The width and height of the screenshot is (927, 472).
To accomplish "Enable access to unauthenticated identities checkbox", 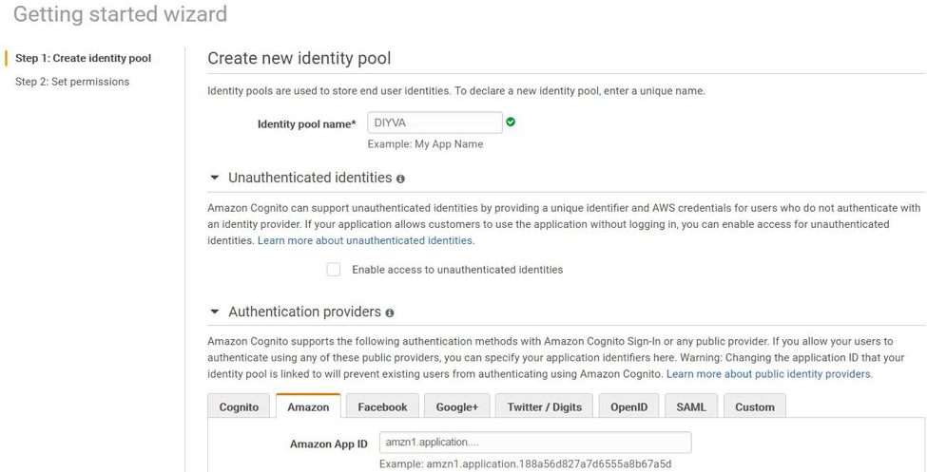I will 334,270.
